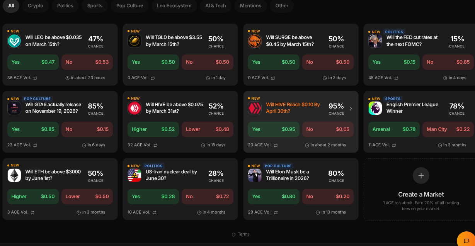Choose Arsenal at $0.78
Viewport: 475px width, 246px height.
pyautogui.click(x=394, y=129)
